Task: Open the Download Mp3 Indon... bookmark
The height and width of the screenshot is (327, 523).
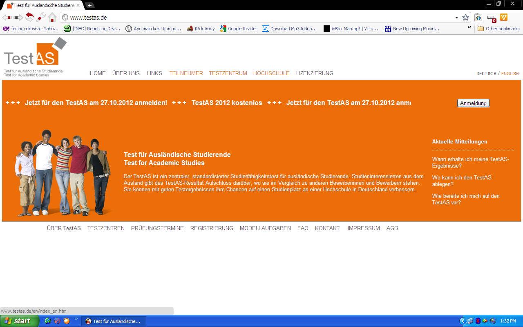Action: (x=290, y=29)
